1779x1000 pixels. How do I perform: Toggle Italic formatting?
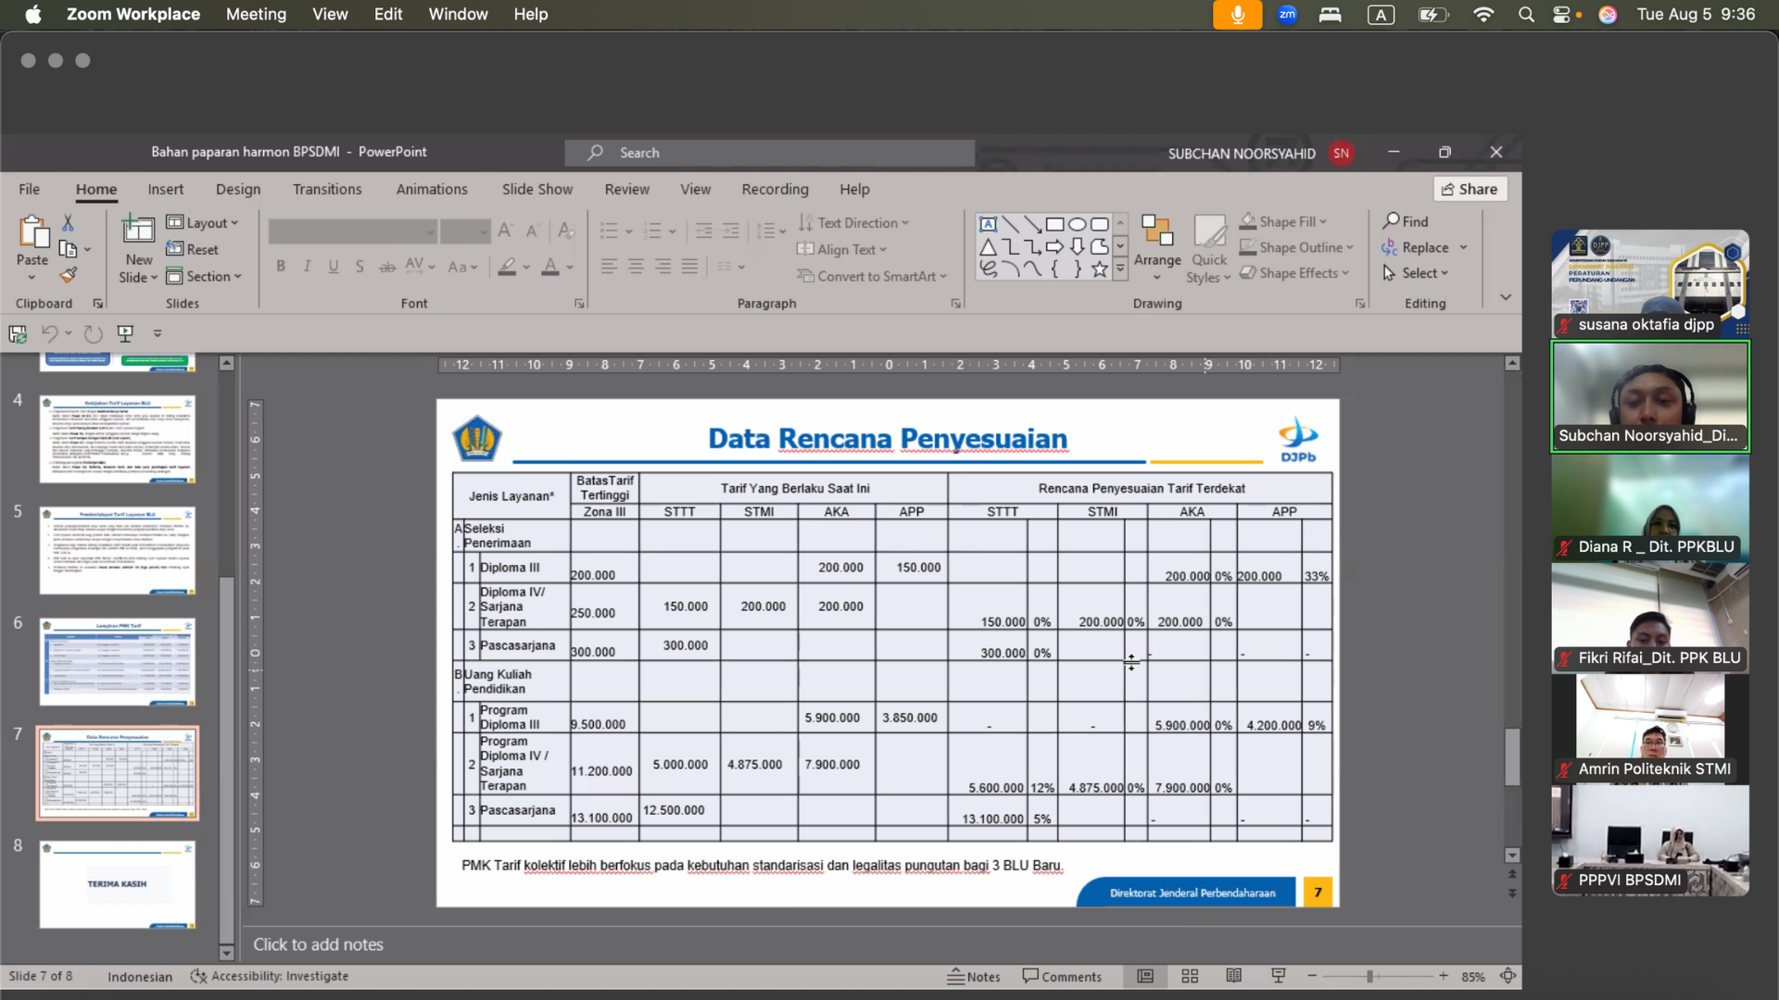tap(307, 267)
